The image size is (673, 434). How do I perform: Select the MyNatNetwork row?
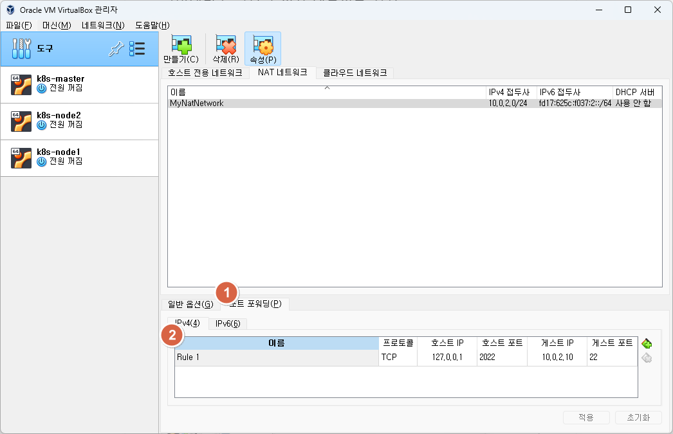click(415, 104)
